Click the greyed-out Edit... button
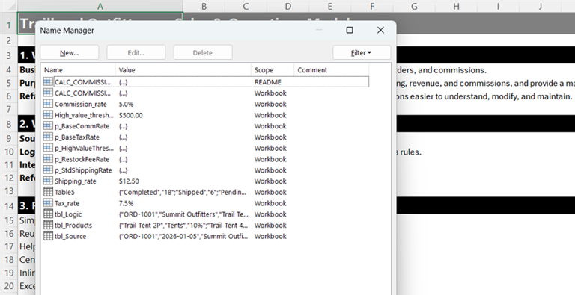 [136, 53]
